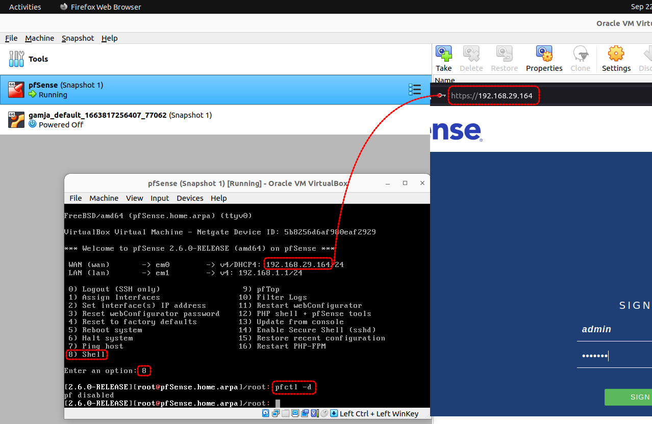Viewport: 652px width, 424px height.
Task: Click '4) Reset to factory defaults' text
Action: point(133,322)
